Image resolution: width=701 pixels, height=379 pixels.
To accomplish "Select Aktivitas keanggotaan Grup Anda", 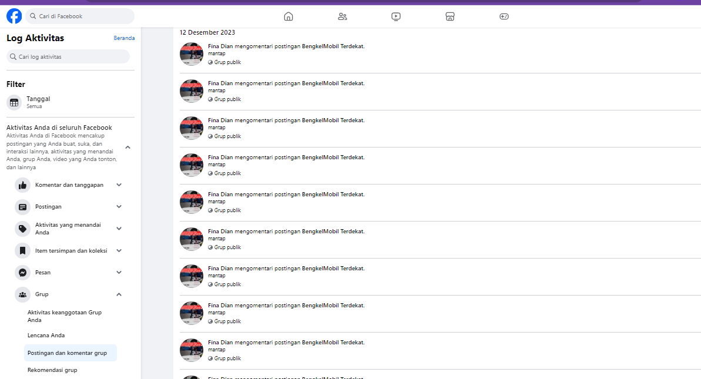I will click(70, 317).
